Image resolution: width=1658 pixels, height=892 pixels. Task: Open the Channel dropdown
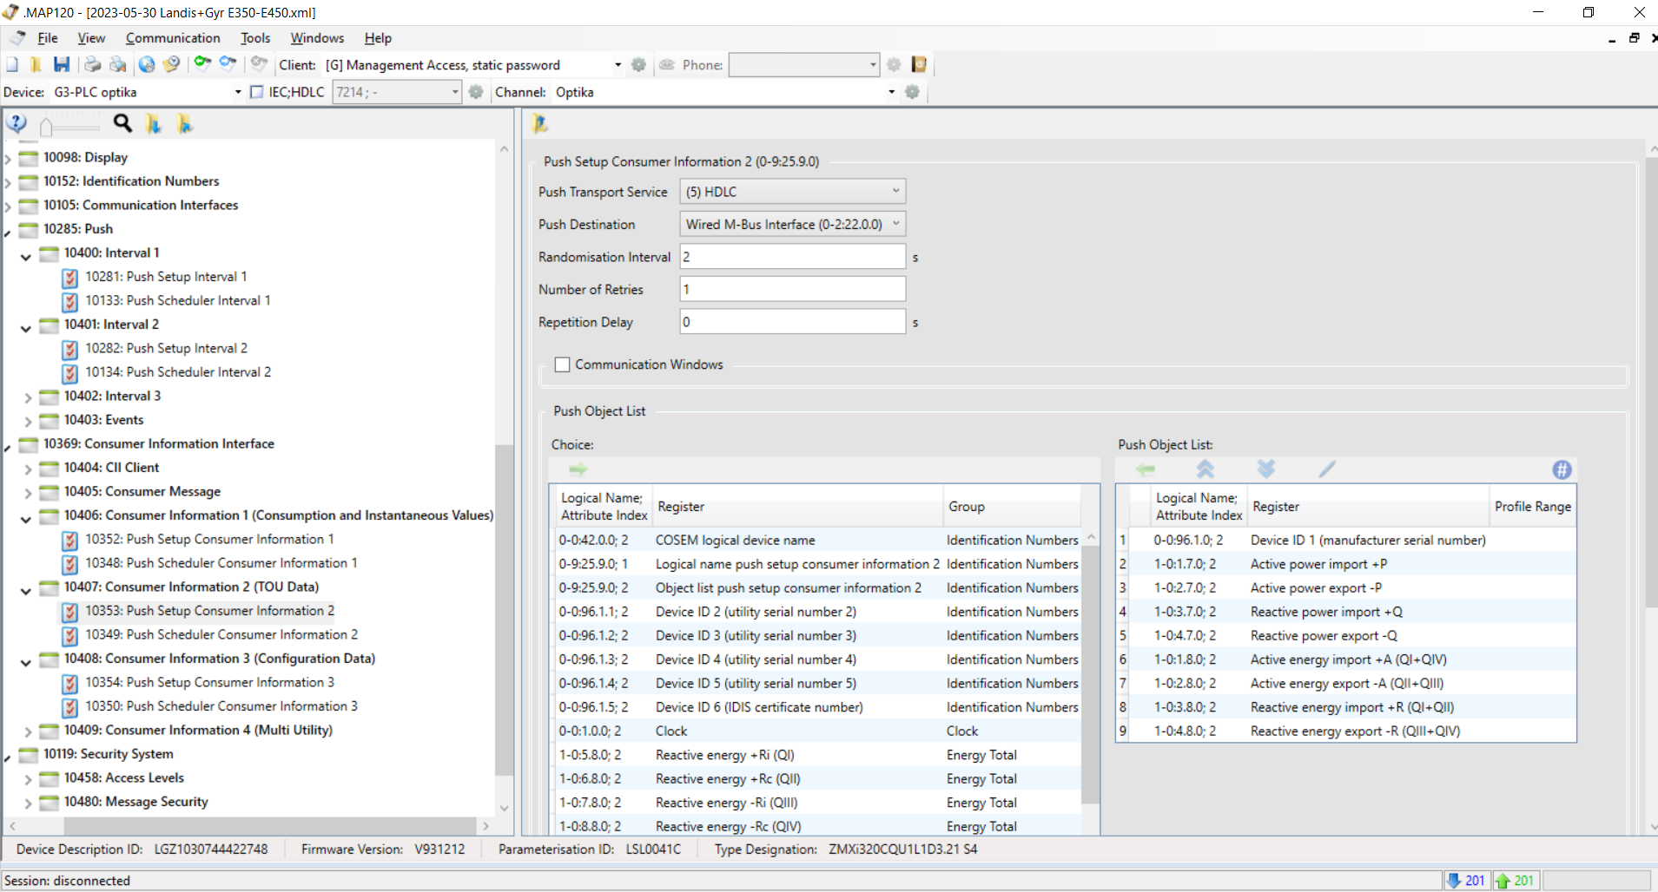pyautogui.click(x=891, y=92)
